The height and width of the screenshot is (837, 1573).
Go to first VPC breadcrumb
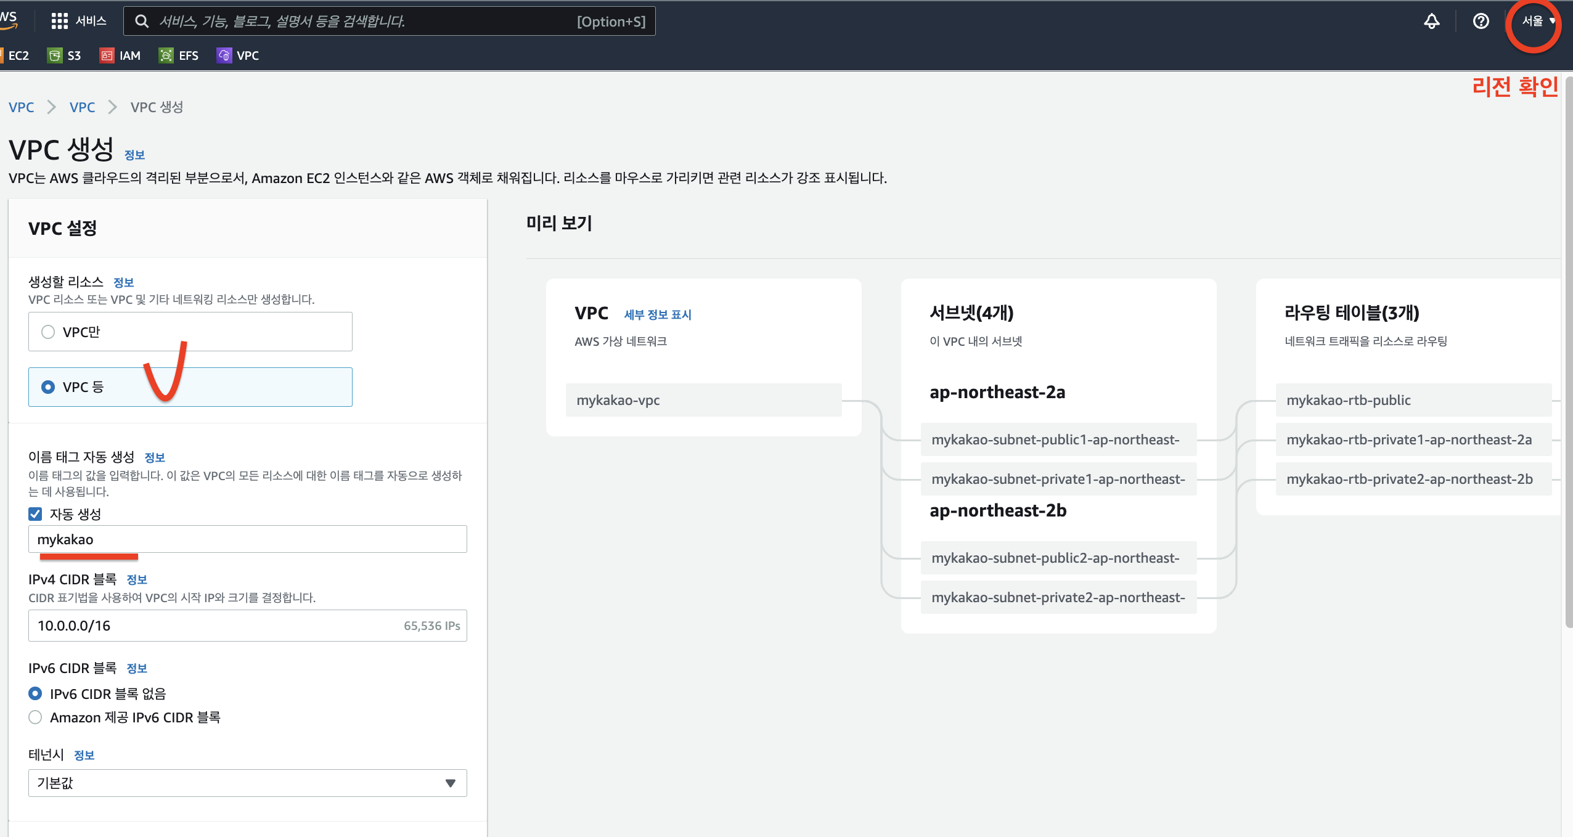point(22,107)
